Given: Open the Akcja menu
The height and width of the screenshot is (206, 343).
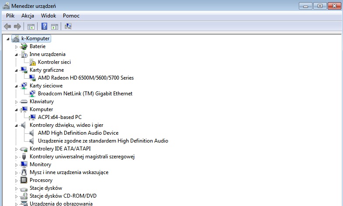Looking at the screenshot, I should point(28,16).
